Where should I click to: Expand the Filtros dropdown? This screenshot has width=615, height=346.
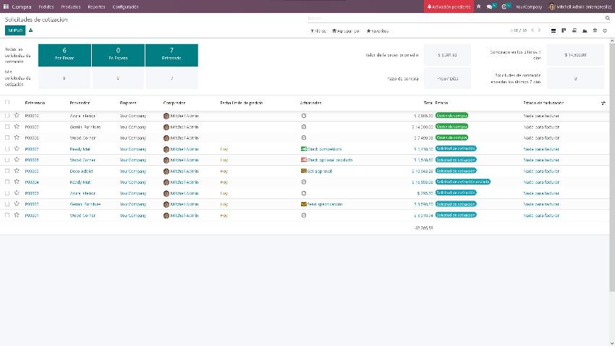click(x=318, y=31)
